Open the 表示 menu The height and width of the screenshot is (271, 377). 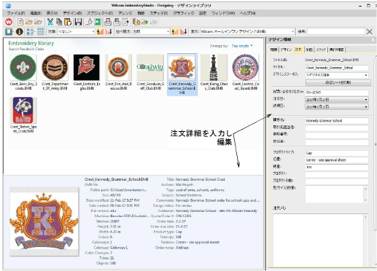52,13
